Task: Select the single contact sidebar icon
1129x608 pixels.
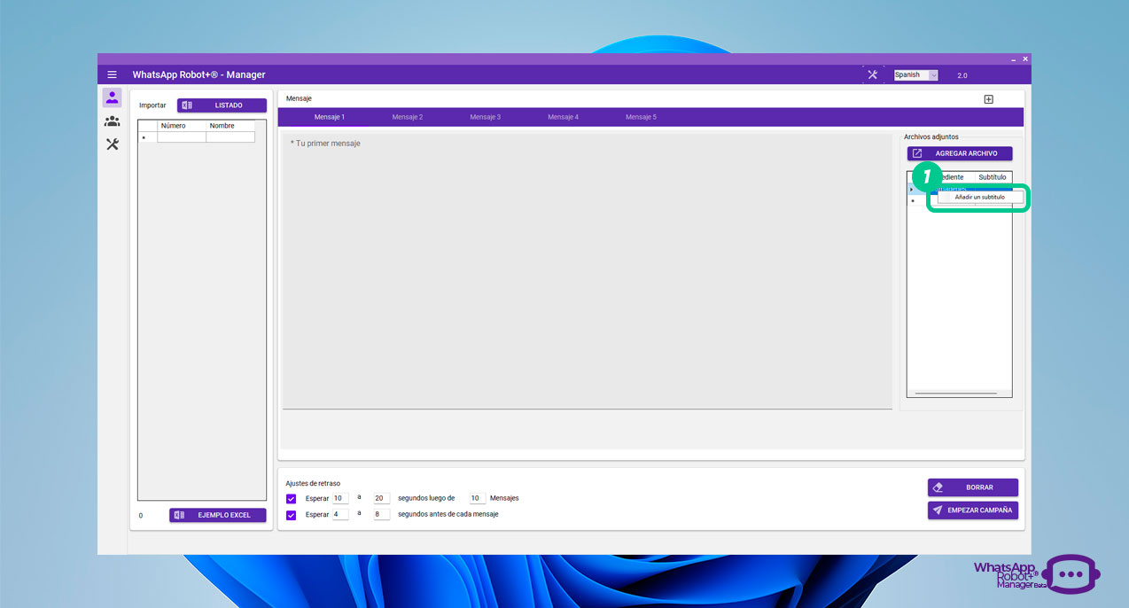Action: point(112,97)
